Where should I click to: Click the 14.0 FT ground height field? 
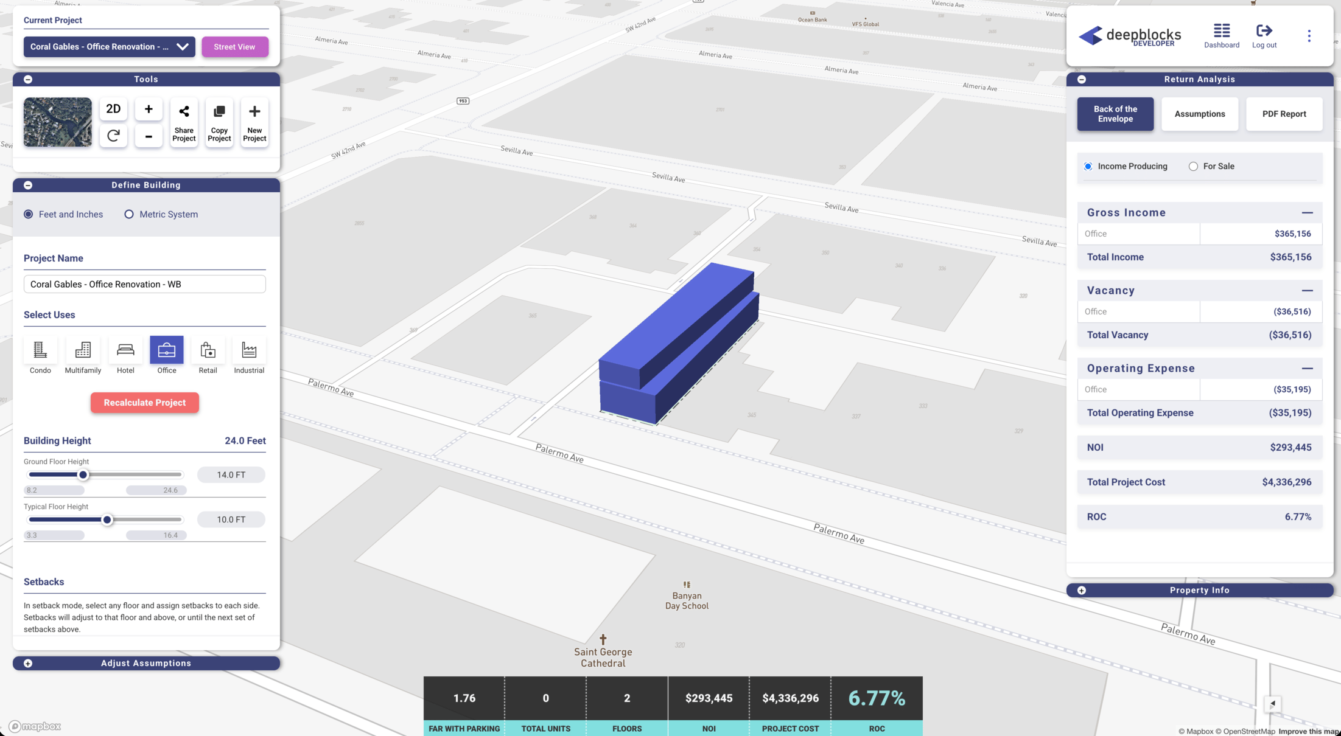[x=231, y=474]
